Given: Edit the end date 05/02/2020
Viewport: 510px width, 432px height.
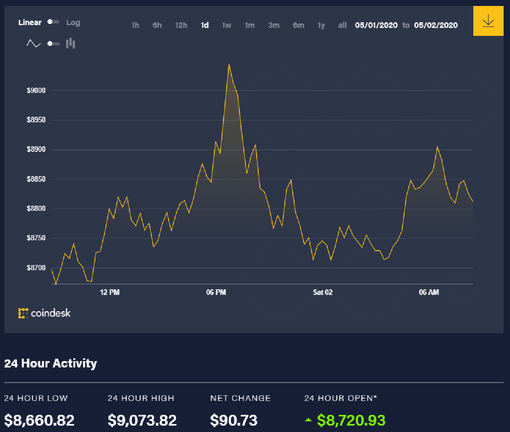Looking at the screenshot, I should click(436, 25).
